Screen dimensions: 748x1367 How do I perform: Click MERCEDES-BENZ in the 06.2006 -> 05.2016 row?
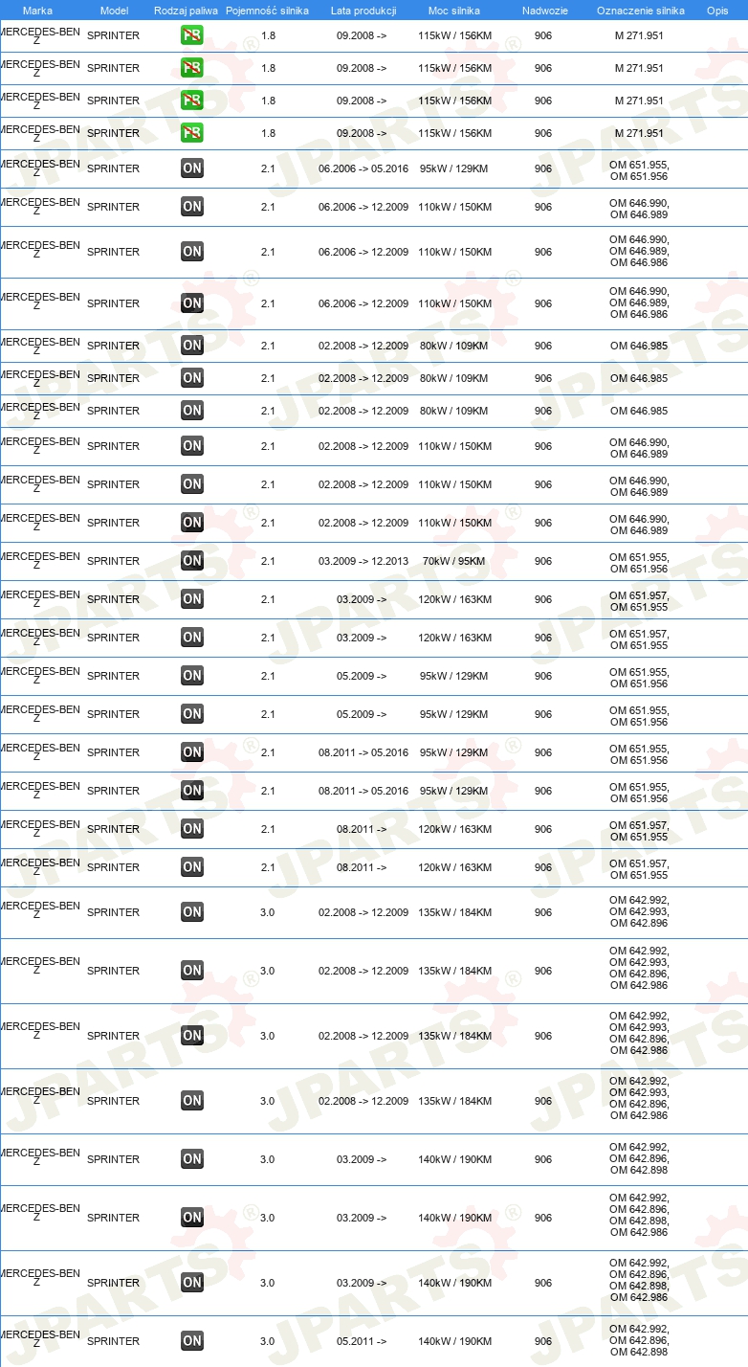[40, 168]
